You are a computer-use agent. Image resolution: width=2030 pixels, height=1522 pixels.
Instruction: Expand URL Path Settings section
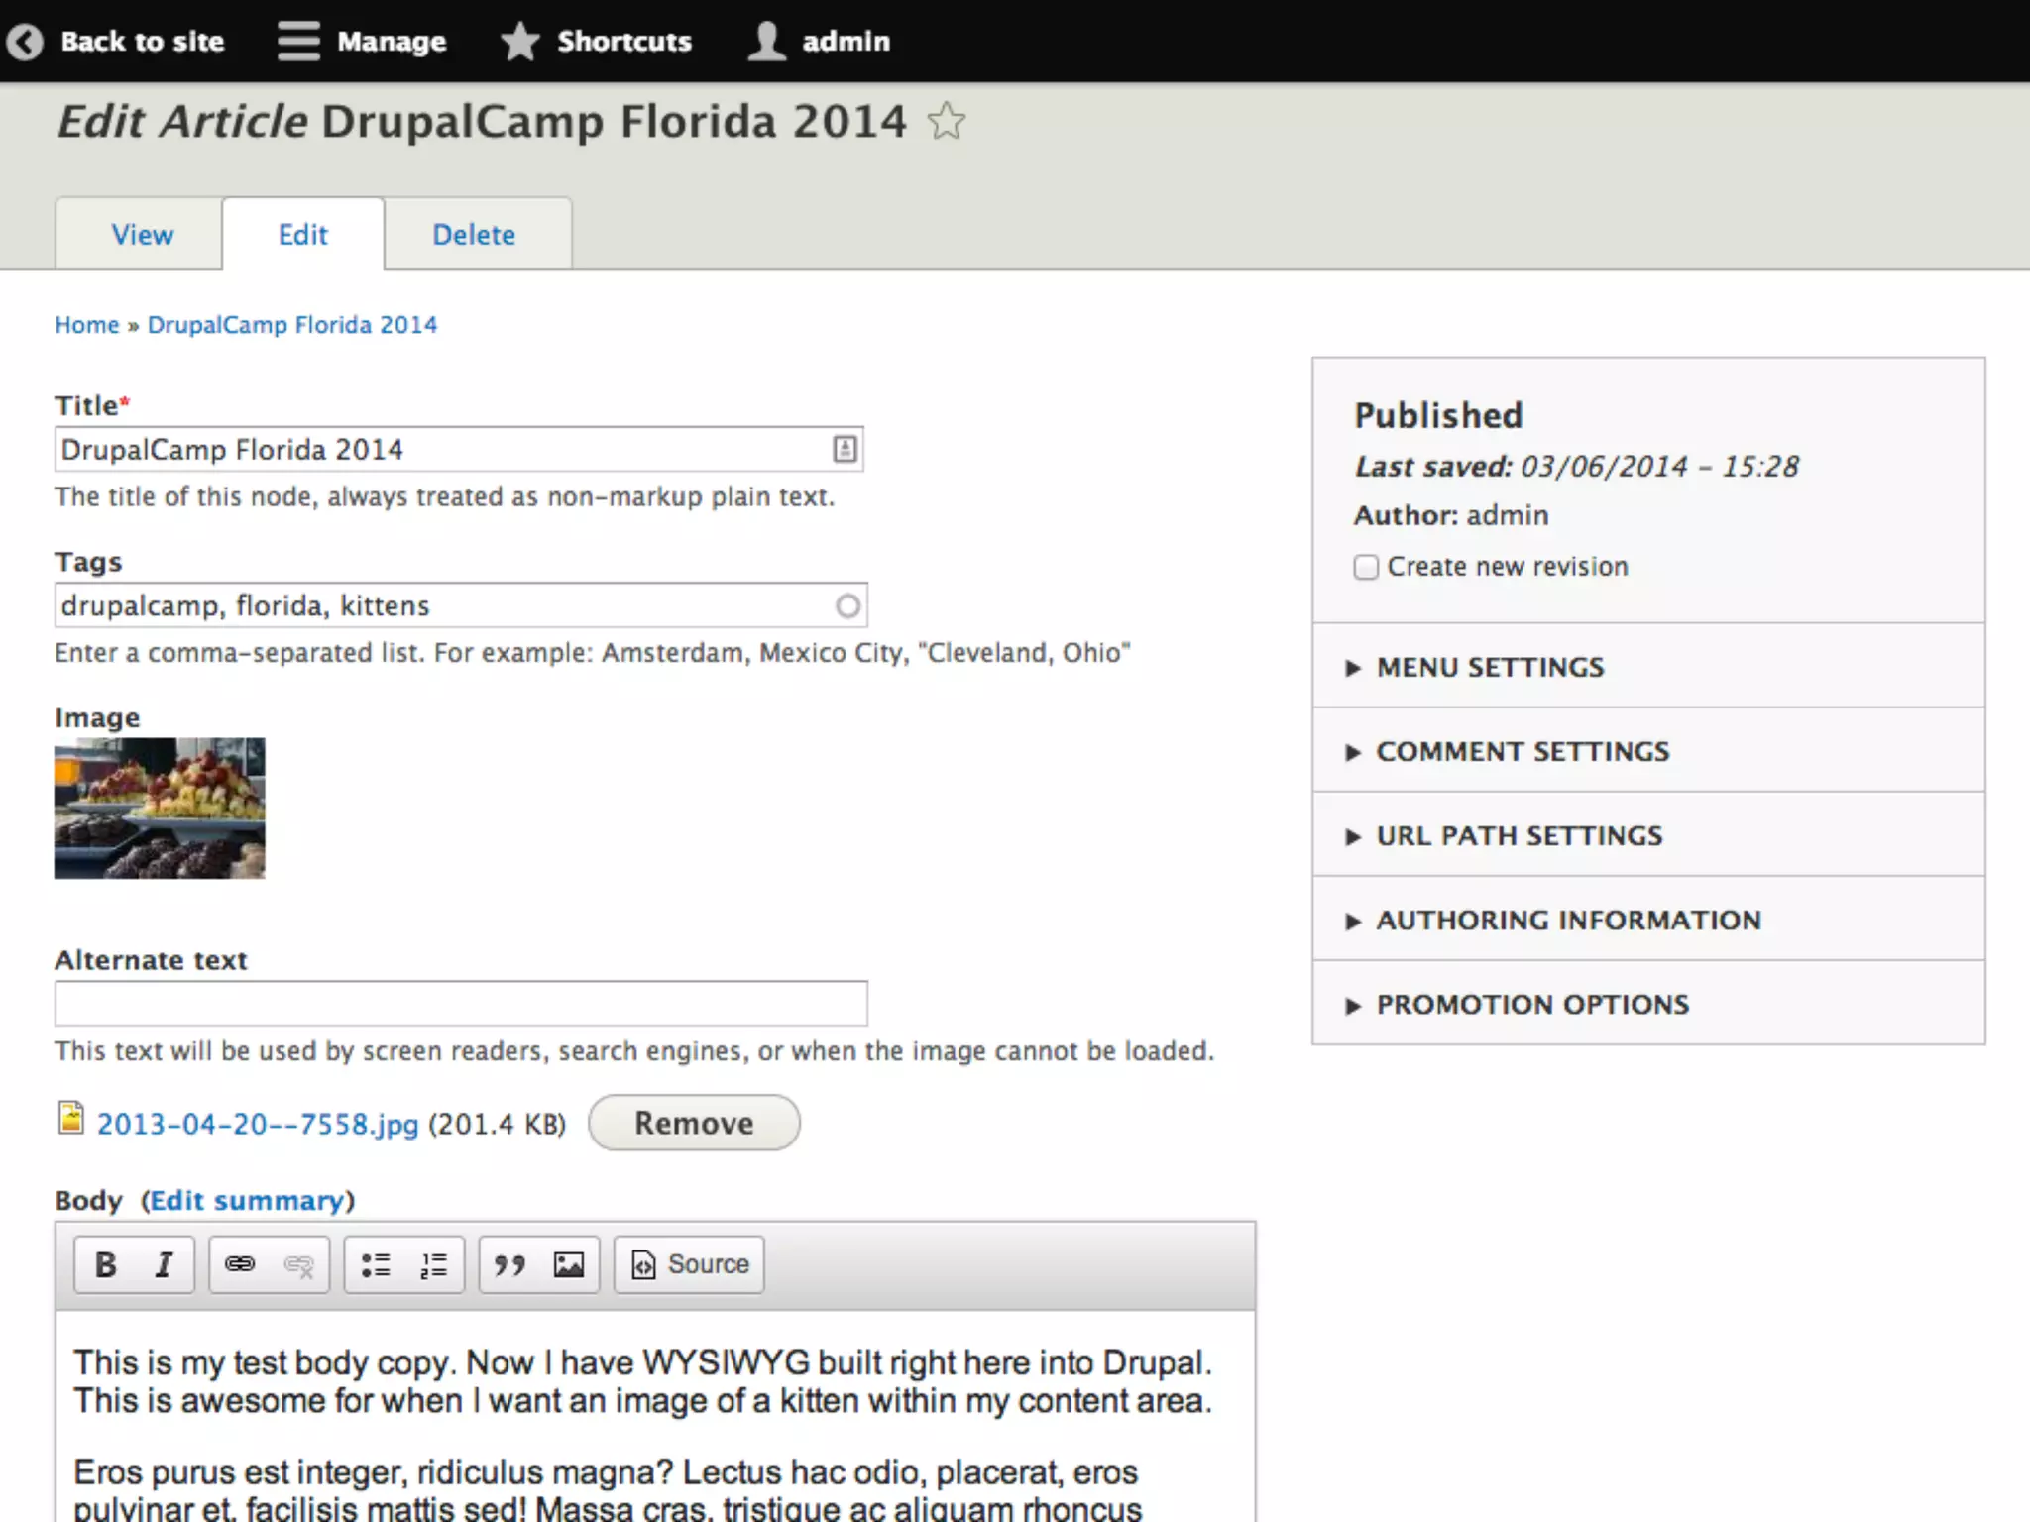1519,835
